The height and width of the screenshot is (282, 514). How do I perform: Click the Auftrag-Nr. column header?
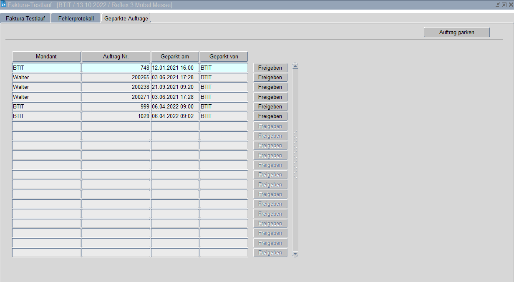(x=116, y=56)
